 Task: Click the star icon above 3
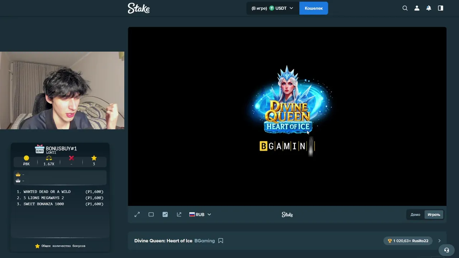point(94,158)
